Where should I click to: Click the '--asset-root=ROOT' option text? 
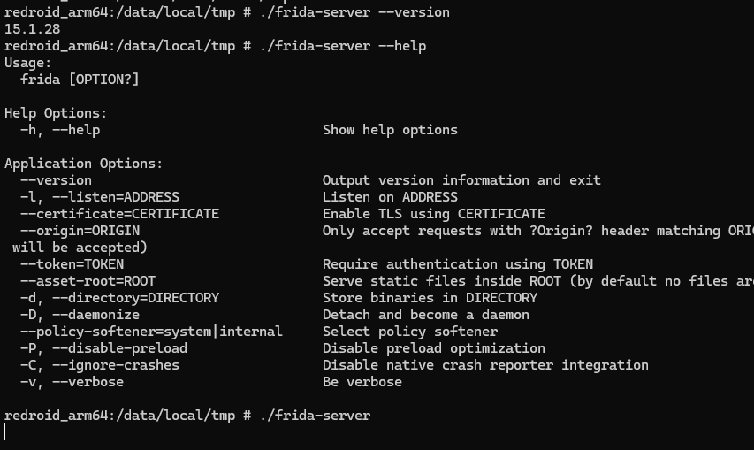pos(88,281)
